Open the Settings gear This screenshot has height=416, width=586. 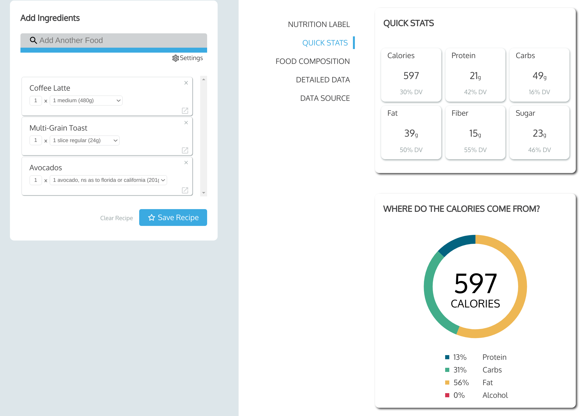coord(175,58)
